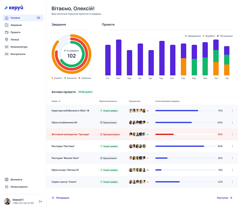Click the Головна home icon in sidebar
This screenshot has width=238, height=210.
click(x=7, y=18)
